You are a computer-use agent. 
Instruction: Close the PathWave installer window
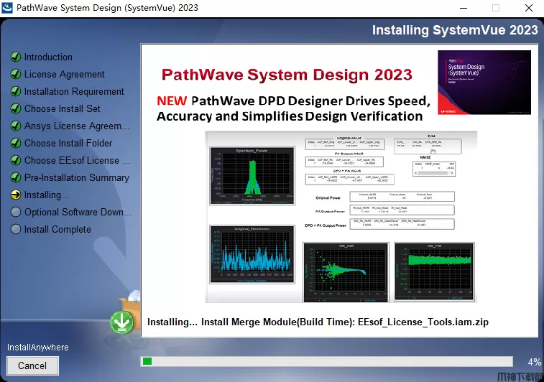[528, 8]
